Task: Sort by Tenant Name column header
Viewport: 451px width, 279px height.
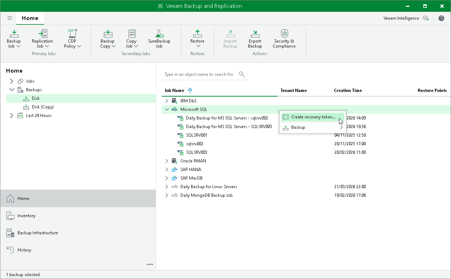Action: coord(294,90)
